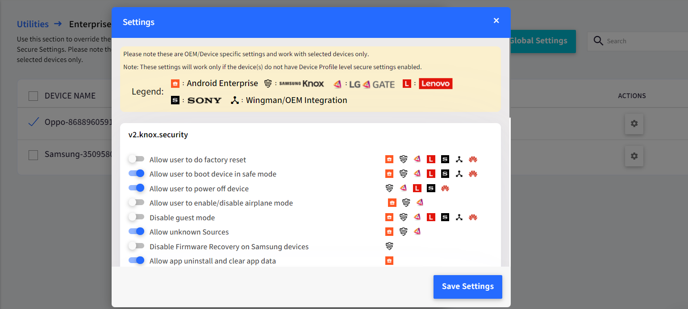Go to Utilities breadcrumb link
This screenshot has width=688, height=309.
33,24
